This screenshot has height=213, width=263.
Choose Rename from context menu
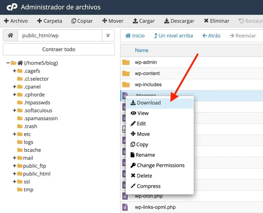[x=160, y=155]
